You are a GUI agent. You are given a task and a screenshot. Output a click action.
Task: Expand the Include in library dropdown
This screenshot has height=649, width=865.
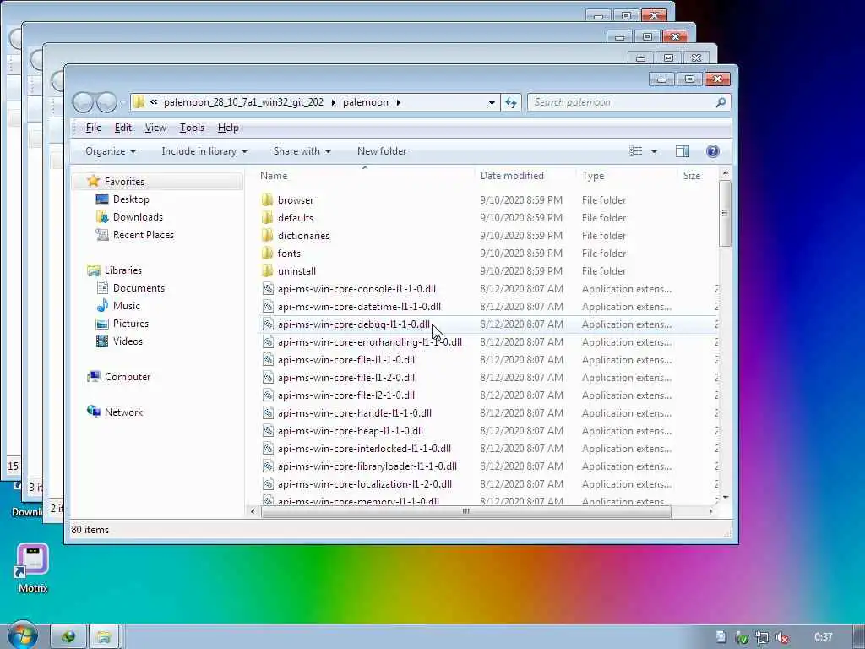point(204,151)
